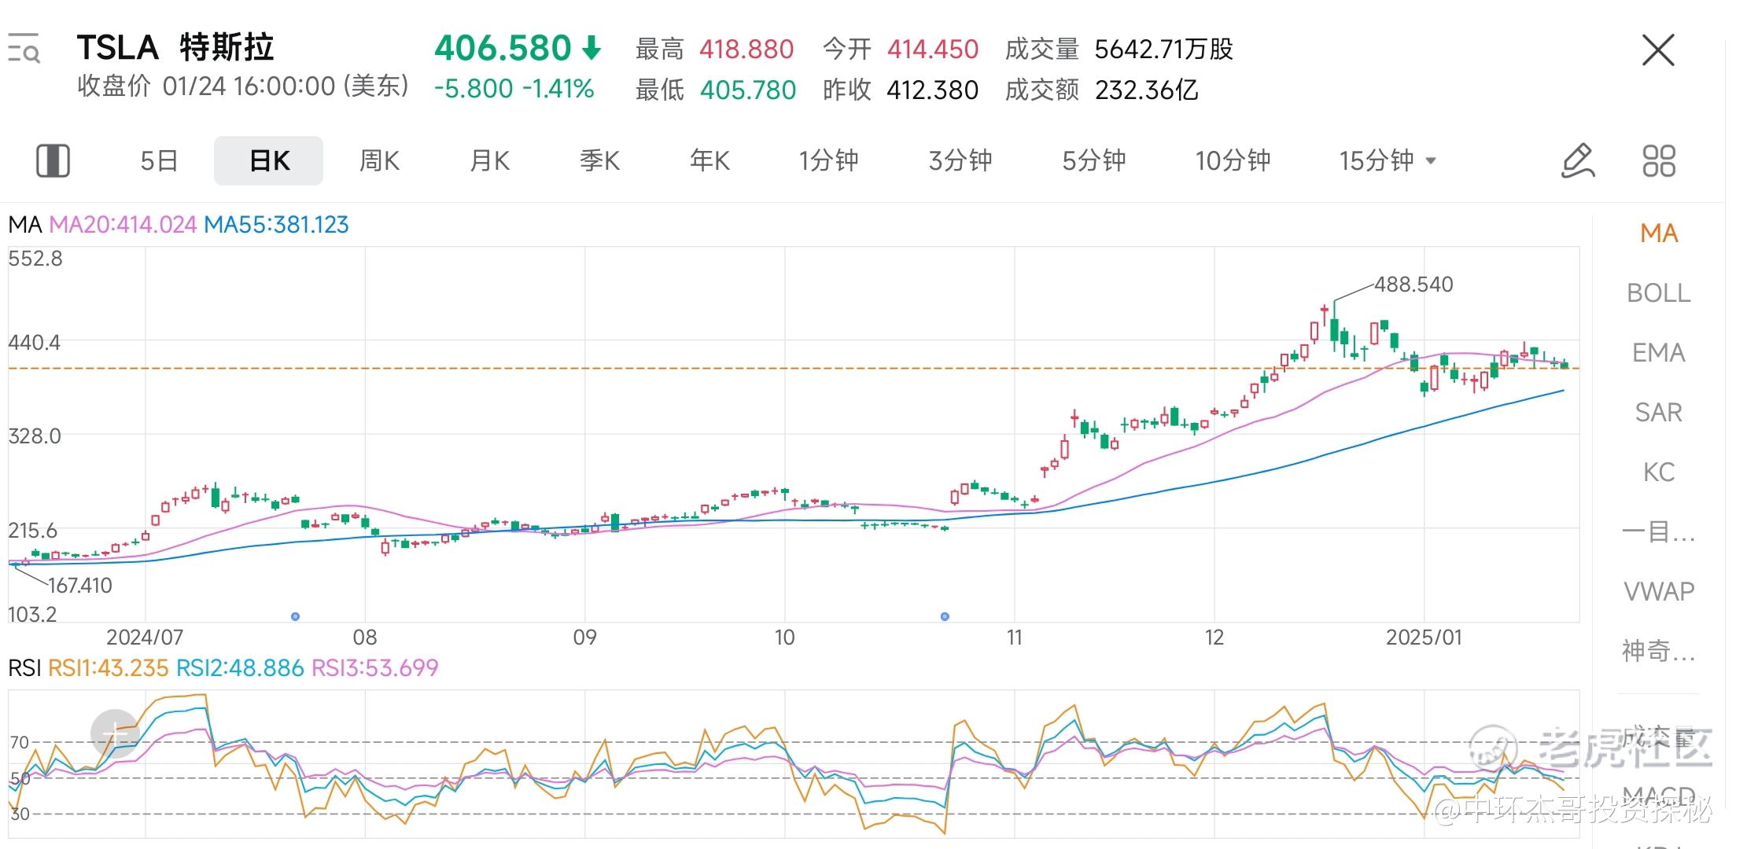Select the KC indicator
Screen dimensions: 1747x849
pyautogui.click(x=1659, y=472)
